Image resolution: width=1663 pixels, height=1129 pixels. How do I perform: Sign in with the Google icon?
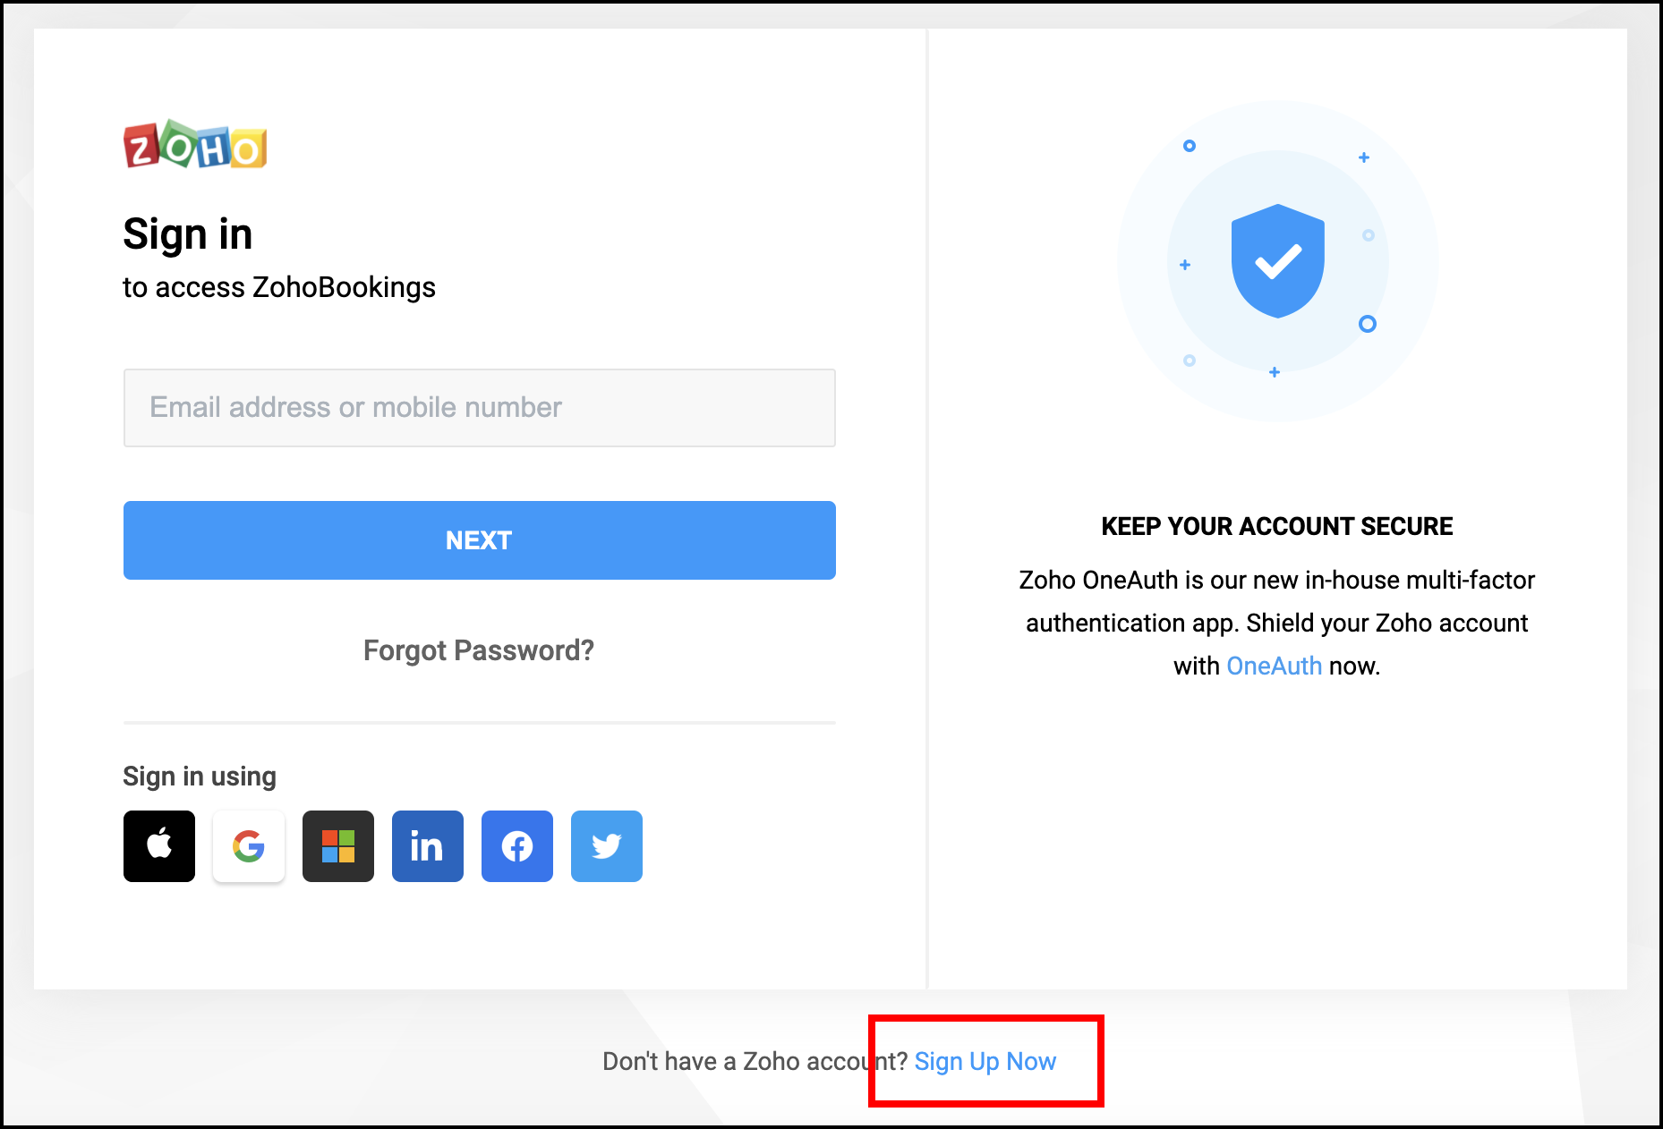(249, 846)
